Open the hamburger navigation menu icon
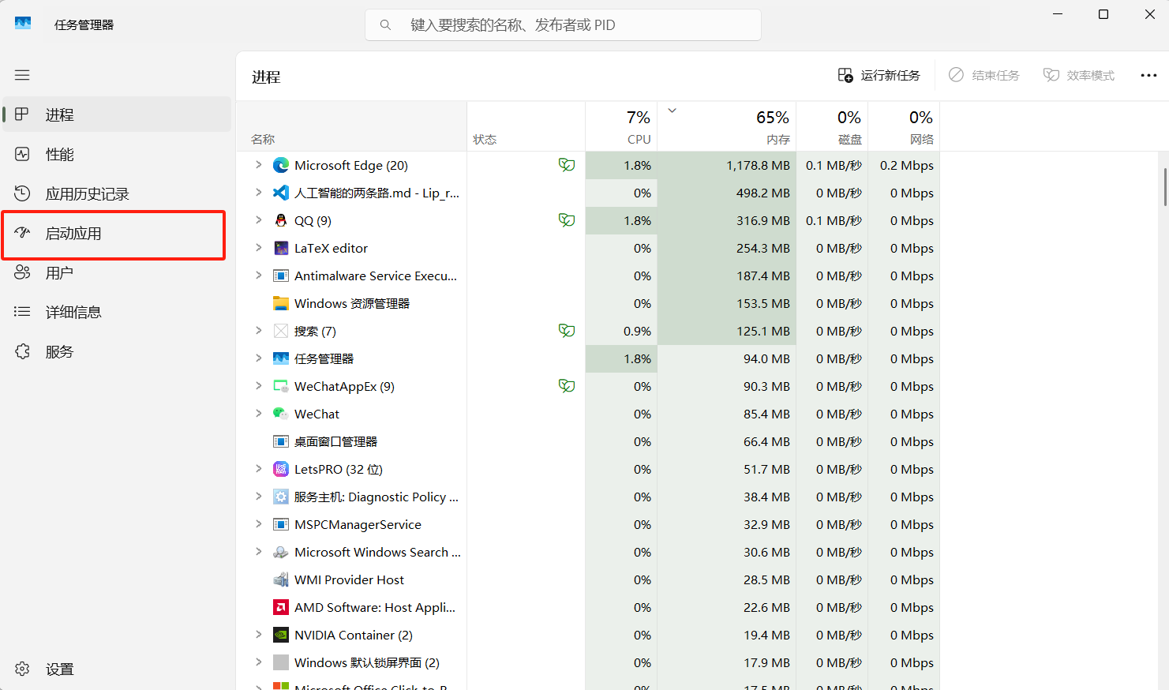 click(22, 75)
